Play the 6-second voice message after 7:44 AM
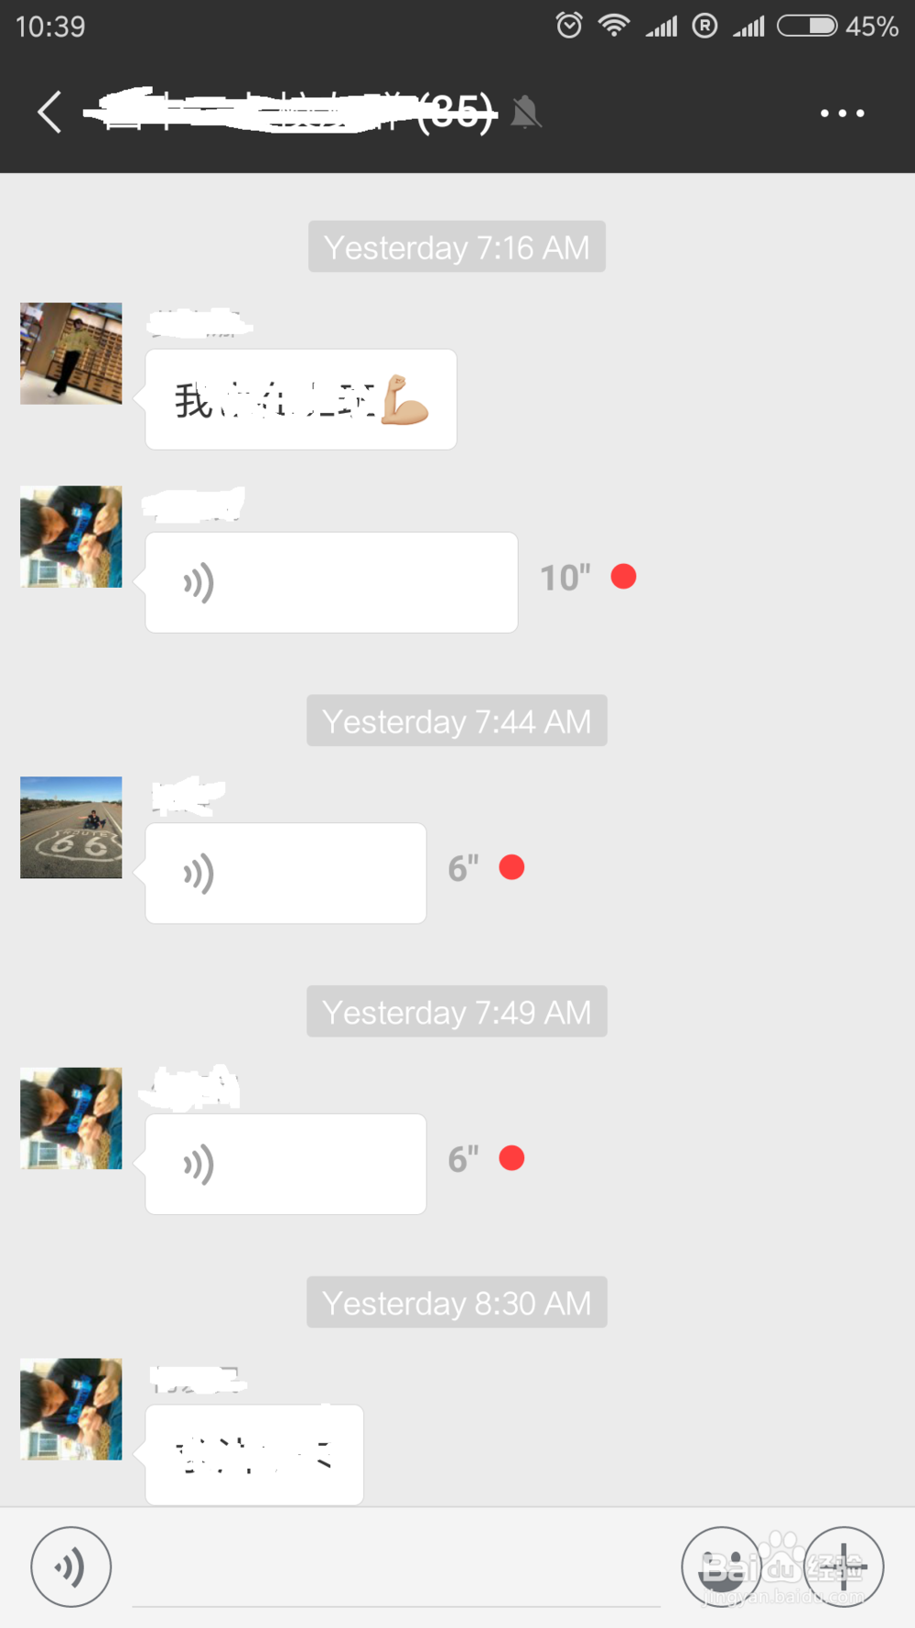 point(285,873)
